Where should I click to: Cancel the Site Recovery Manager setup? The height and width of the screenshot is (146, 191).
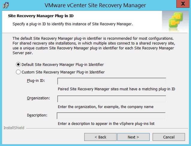pyautogui.click(x=169, y=137)
